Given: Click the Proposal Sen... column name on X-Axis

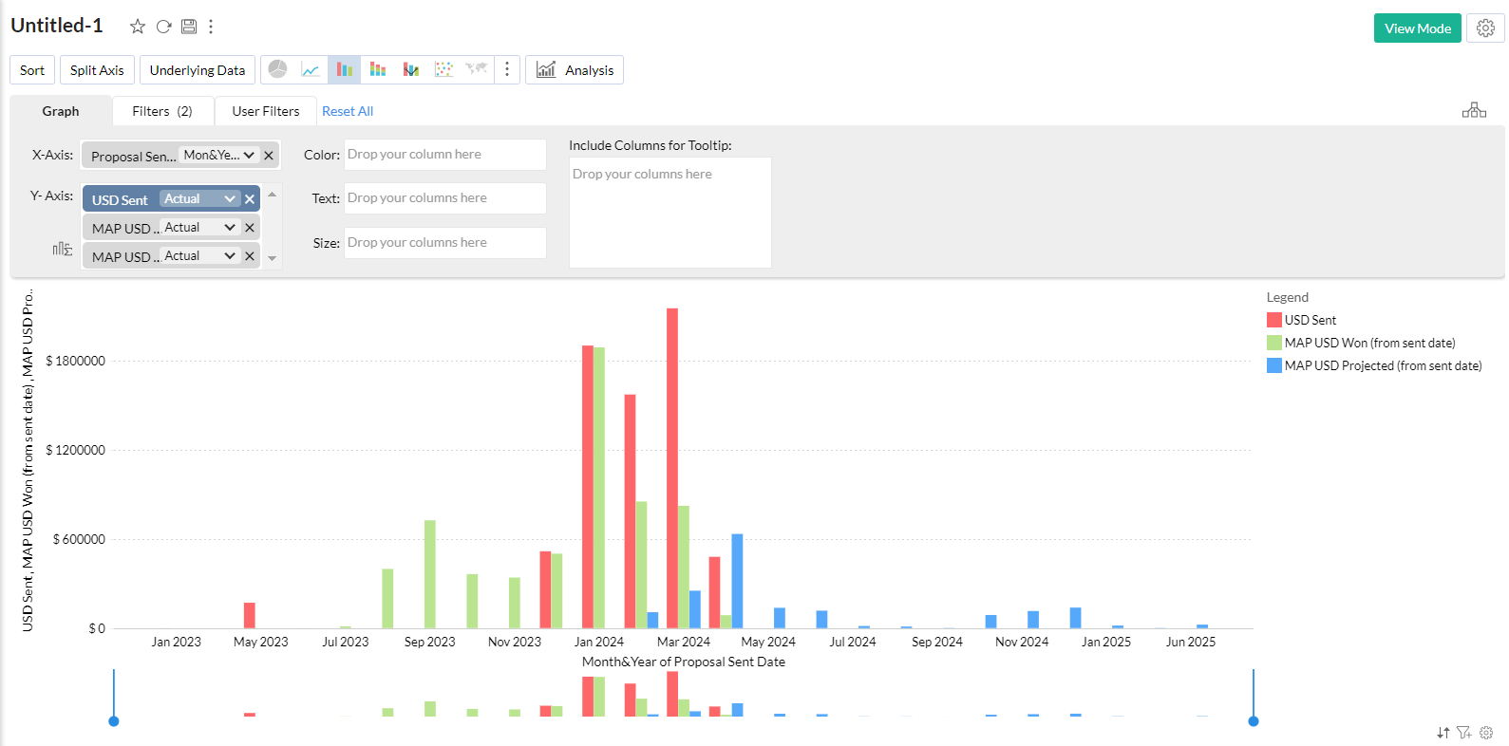Looking at the screenshot, I should point(134,157).
